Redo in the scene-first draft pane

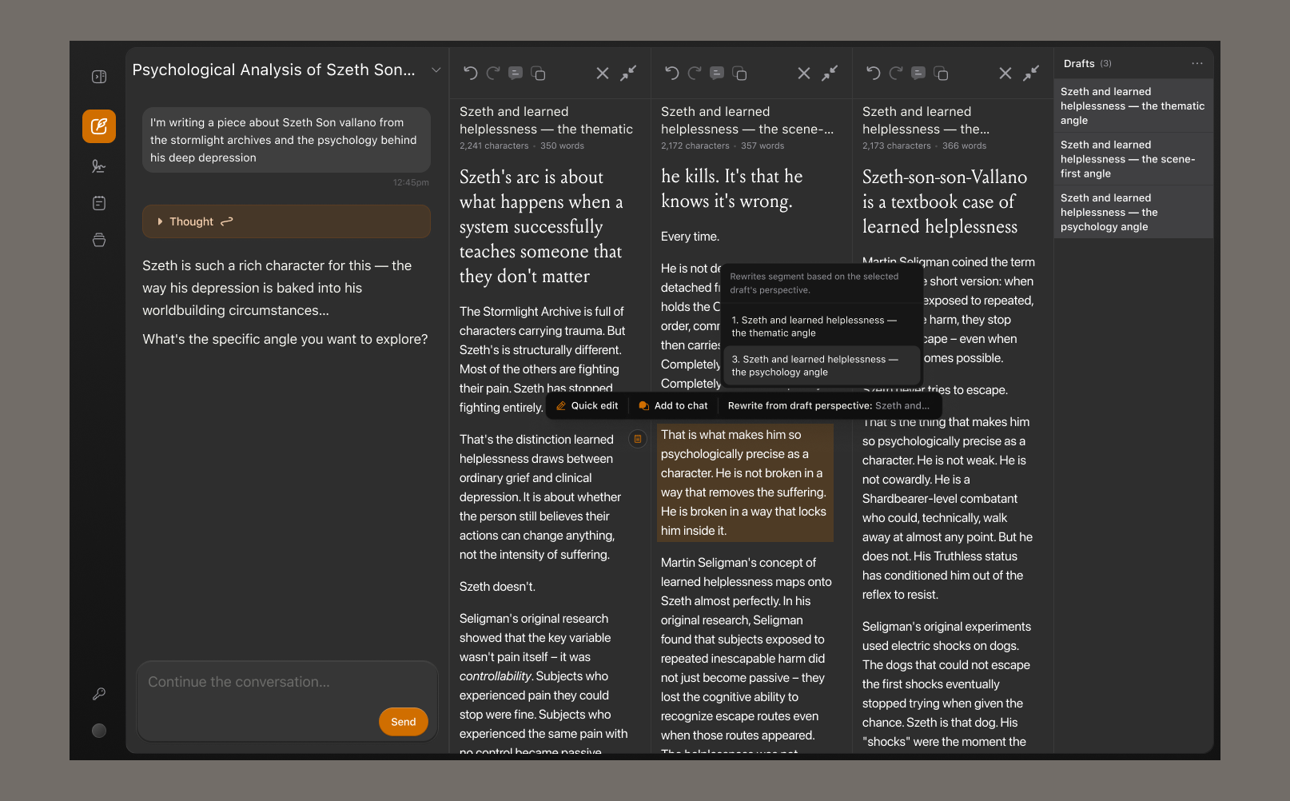[695, 74]
